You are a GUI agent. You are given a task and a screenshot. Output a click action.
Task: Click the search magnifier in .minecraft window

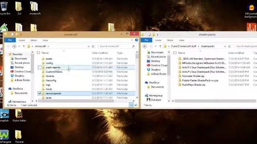pos(133,46)
